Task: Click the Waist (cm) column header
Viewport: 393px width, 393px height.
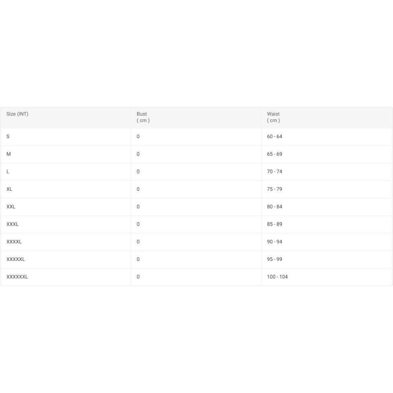Action: point(273,117)
